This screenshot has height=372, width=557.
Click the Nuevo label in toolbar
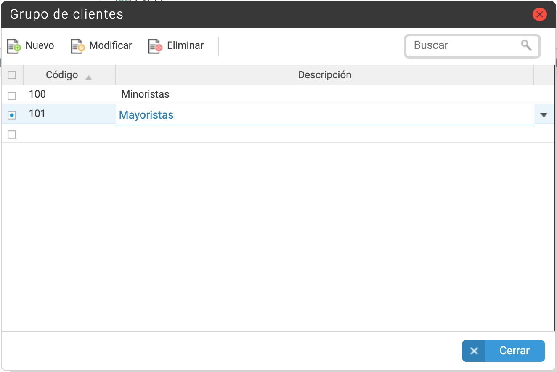[x=40, y=45]
